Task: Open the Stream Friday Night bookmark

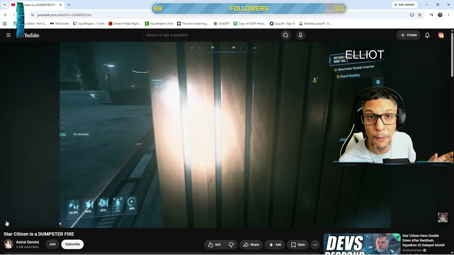Action: 124,24
